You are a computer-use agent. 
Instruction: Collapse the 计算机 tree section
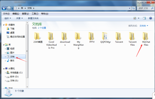pos(4,69)
